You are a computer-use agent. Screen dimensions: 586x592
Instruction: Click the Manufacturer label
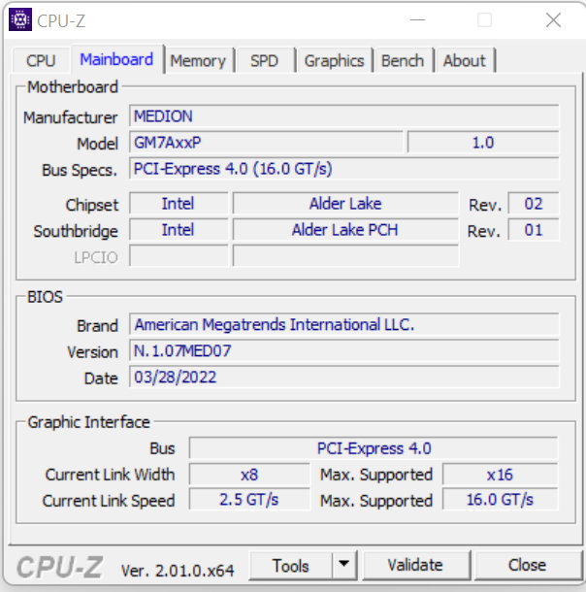click(71, 117)
